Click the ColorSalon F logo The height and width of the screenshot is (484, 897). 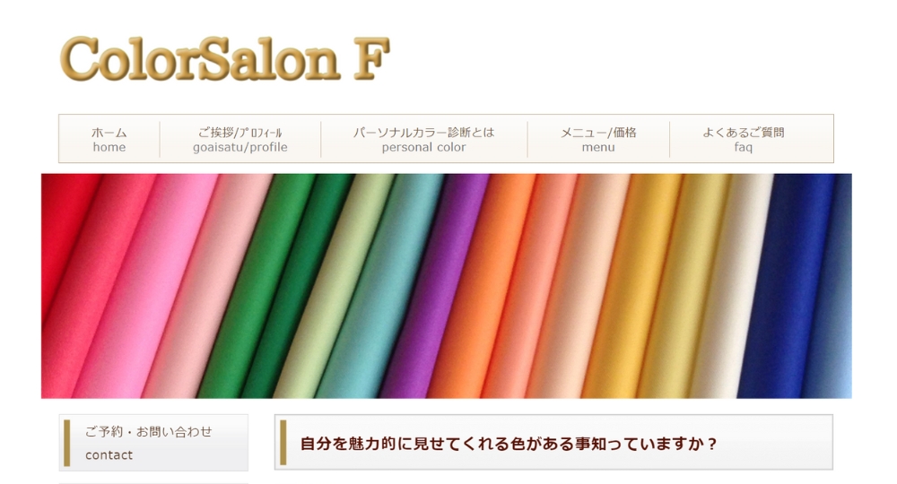tap(225, 58)
